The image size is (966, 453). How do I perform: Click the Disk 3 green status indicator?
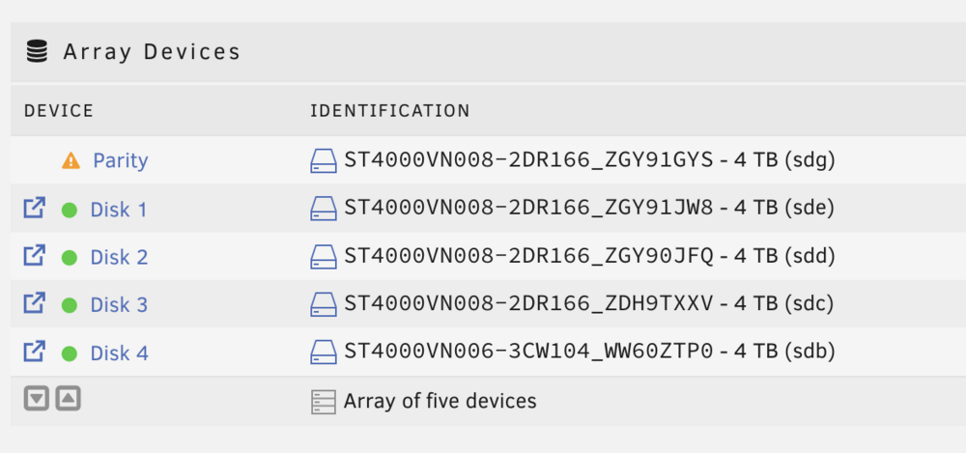(x=69, y=305)
